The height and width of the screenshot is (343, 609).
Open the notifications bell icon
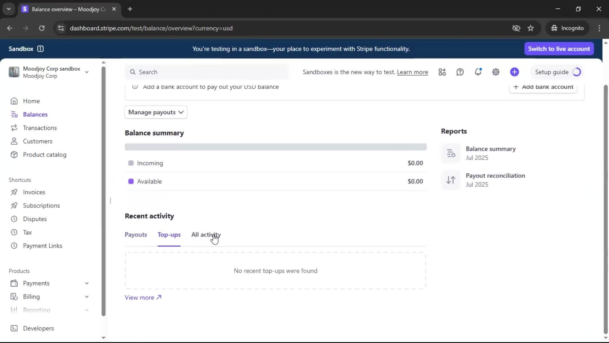coord(478,72)
